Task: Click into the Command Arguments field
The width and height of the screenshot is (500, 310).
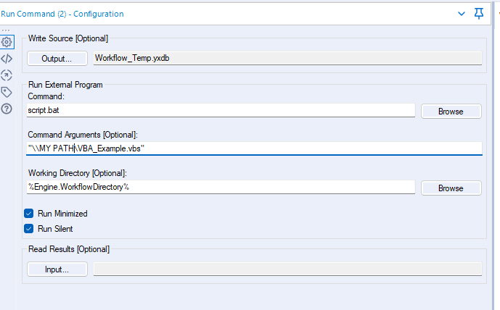Action: click(254, 148)
